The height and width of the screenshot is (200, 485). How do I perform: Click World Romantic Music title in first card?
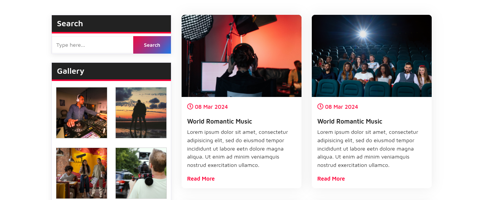220,121
